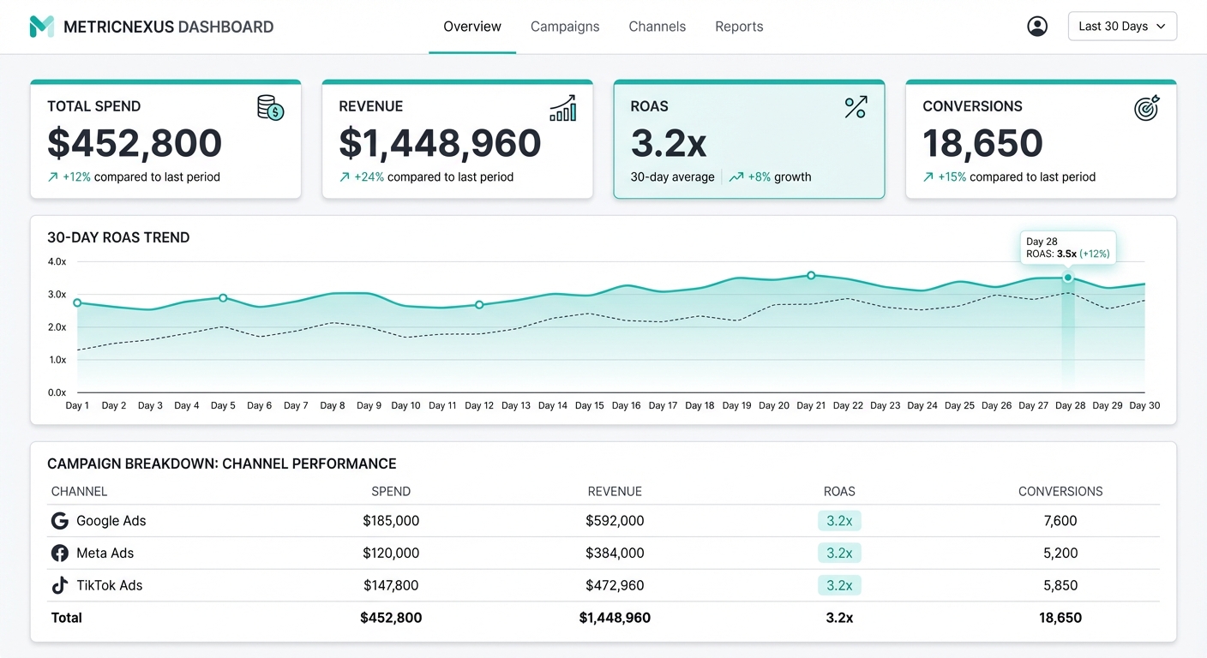Screen dimensions: 1207x658
Task: Select the Google Ads channel icon
Action: click(x=59, y=520)
